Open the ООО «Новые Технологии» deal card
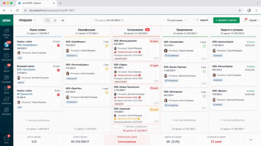The image size is (261, 146). pyautogui.click(x=136, y=95)
